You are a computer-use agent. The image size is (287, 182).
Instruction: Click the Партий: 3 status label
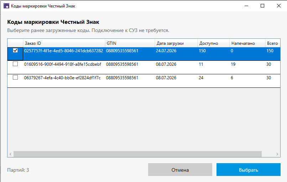coord(18,170)
